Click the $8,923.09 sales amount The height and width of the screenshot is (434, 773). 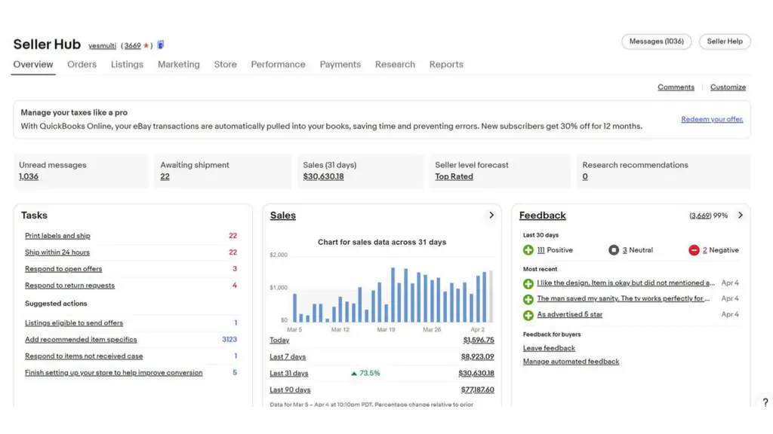pyautogui.click(x=477, y=356)
